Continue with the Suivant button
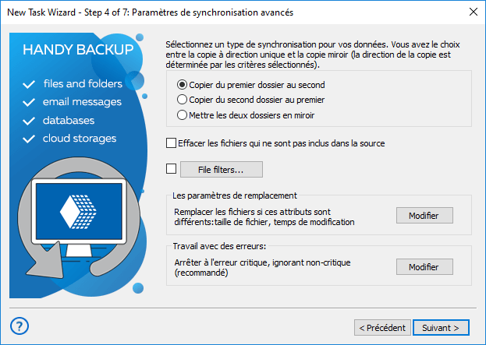This screenshot has width=486, height=345. pos(441,327)
